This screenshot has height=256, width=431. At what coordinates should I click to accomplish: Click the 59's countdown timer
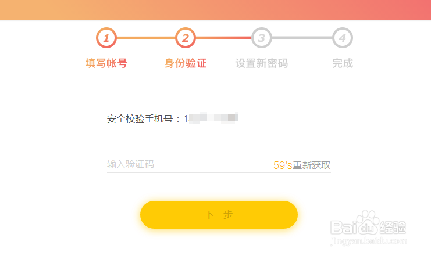tap(282, 165)
